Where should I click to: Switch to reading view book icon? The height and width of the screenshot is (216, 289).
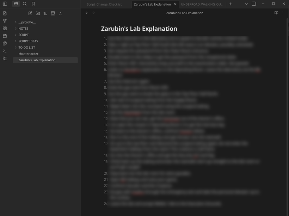276,13
